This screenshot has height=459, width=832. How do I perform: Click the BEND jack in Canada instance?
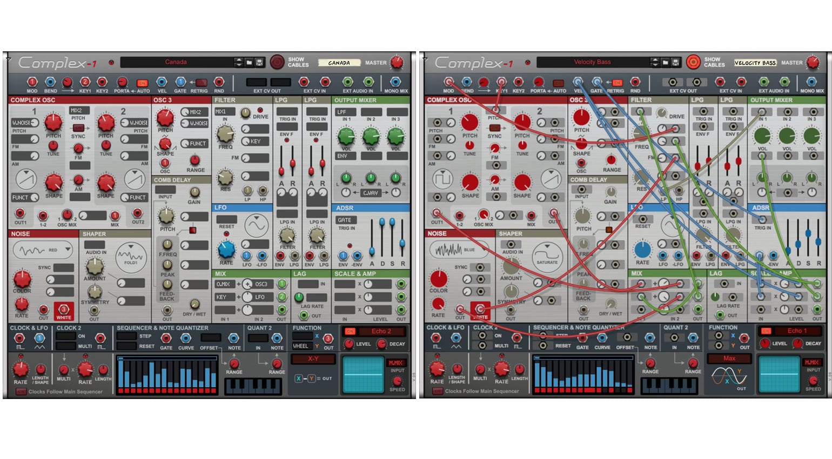50,82
